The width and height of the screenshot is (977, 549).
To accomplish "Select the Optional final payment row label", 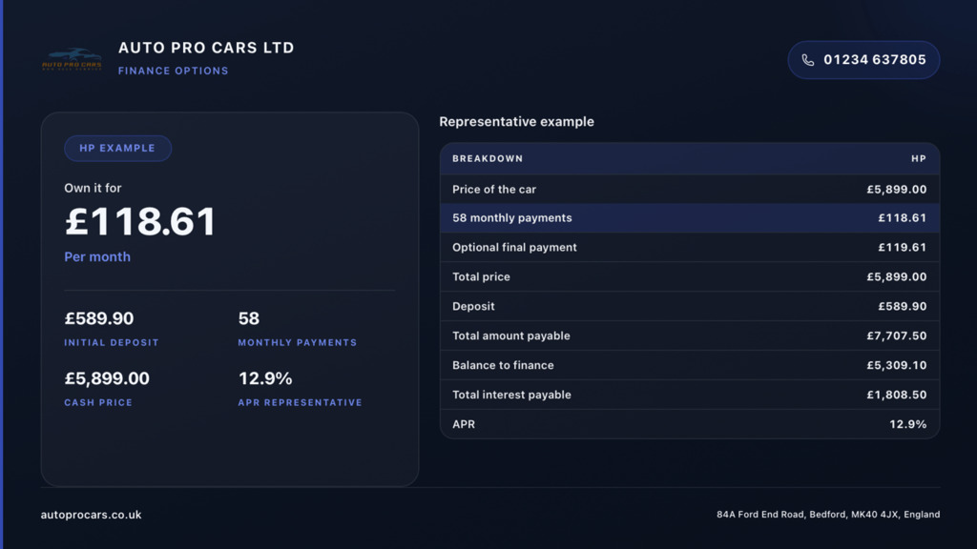I will pos(514,247).
